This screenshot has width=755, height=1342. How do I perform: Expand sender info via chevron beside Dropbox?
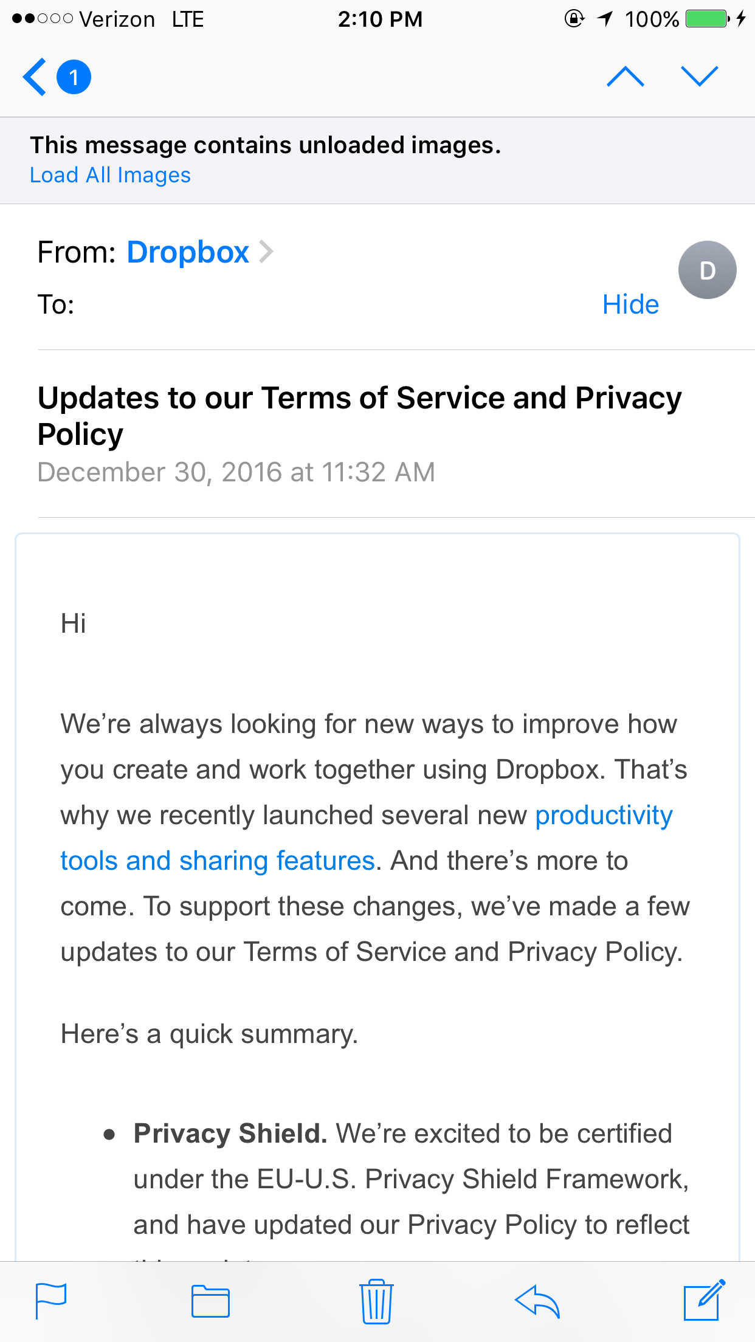point(266,252)
